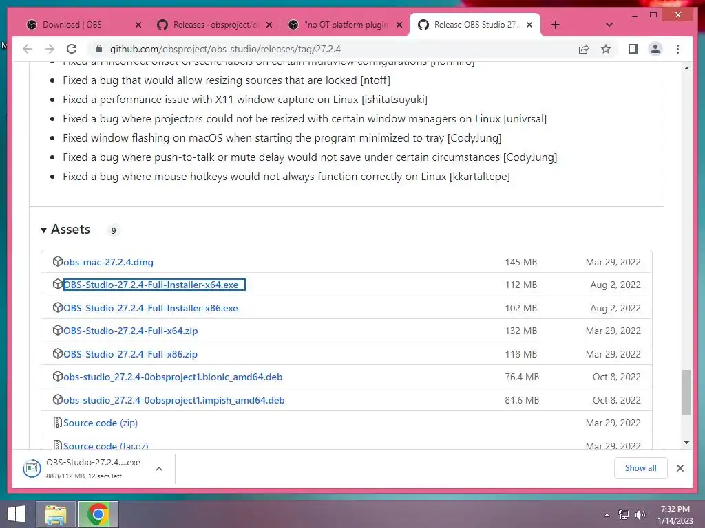
Task: Close the no QT platform plugin tab
Action: tap(399, 25)
